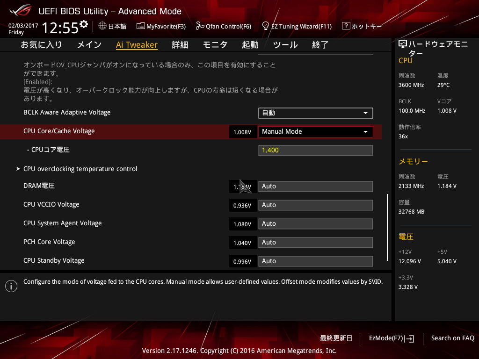Click the hardware monitor icon

(403, 44)
